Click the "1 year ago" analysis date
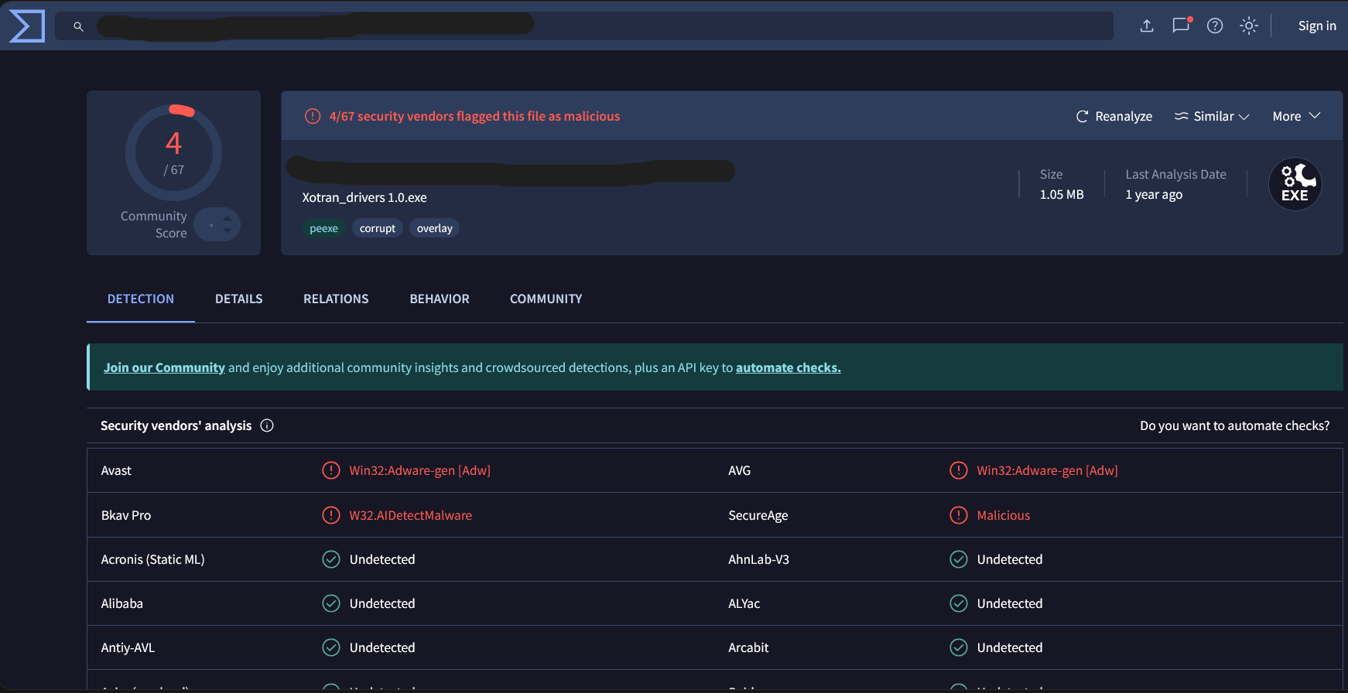This screenshot has height=693, width=1348. coord(1154,194)
